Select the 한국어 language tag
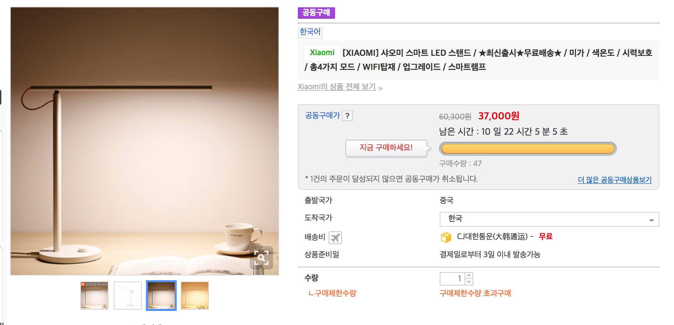674x325 pixels. click(x=310, y=32)
